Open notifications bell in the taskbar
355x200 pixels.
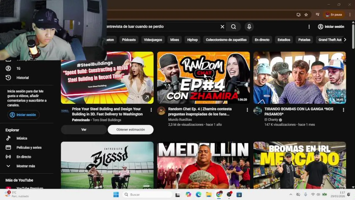[349, 194]
